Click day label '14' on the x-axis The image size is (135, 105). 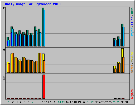(59, 102)
